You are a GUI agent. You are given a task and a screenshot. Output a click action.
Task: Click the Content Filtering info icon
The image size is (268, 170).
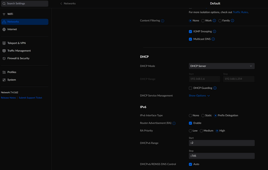(163, 21)
